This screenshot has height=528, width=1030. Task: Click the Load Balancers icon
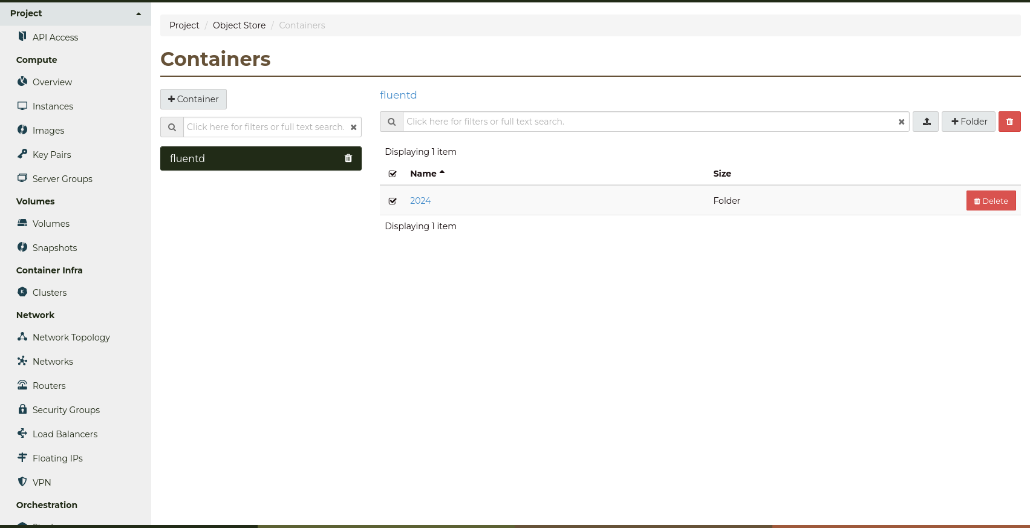click(22, 433)
